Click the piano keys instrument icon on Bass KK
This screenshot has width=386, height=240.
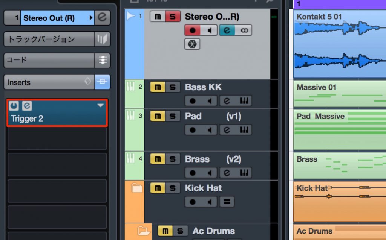pyautogui.click(x=244, y=101)
